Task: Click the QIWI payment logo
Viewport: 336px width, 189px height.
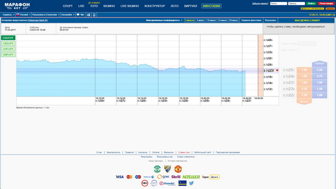Action: [x=163, y=177]
